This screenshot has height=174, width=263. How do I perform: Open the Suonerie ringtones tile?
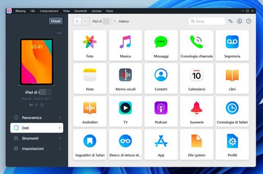click(197, 111)
